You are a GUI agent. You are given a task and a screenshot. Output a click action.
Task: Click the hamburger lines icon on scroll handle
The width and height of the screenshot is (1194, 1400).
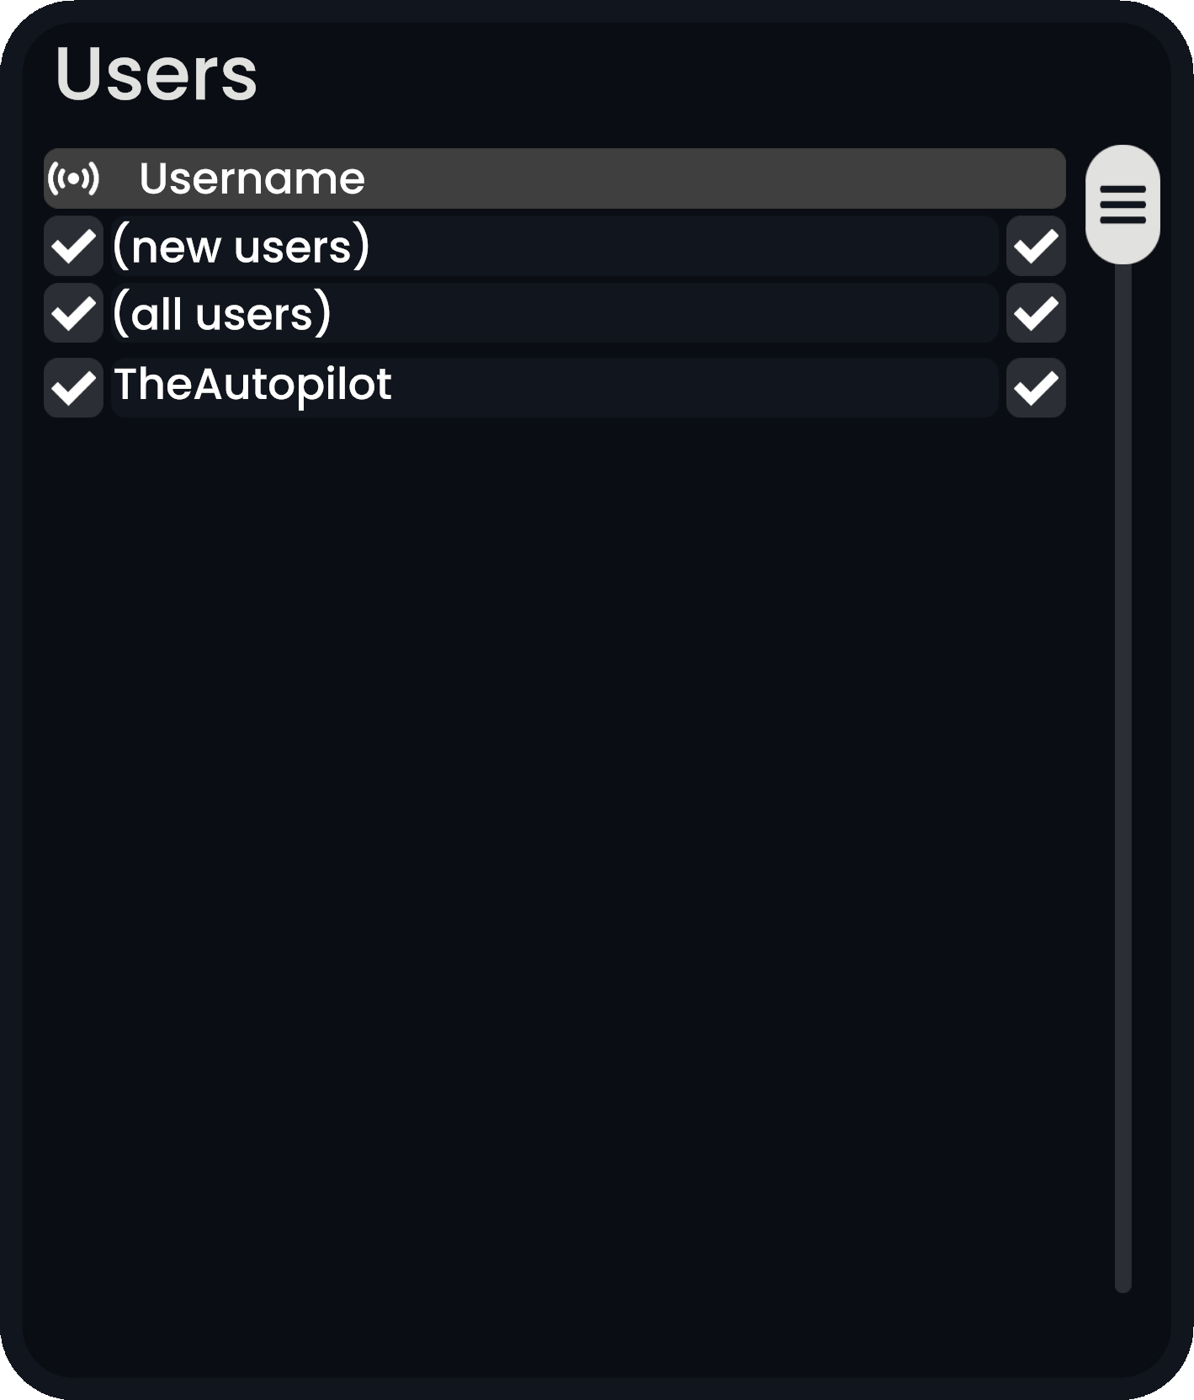(1122, 205)
